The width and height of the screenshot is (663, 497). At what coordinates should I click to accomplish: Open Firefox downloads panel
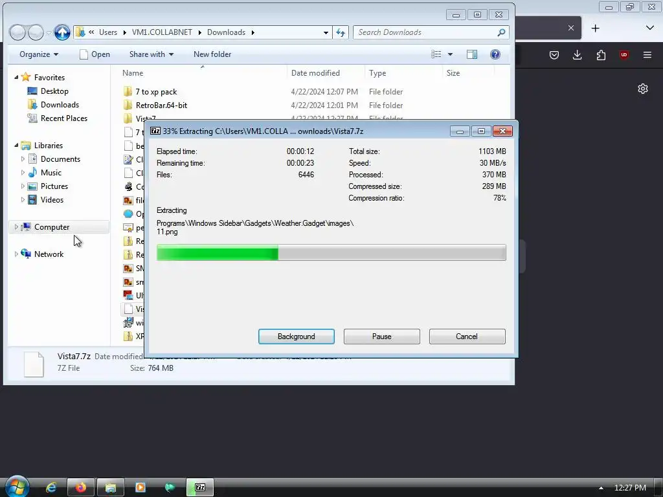[577, 55]
